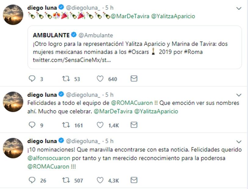Retweet the tweet with 161 retweets
This screenshot has height=189, width=248.
click(66, 125)
